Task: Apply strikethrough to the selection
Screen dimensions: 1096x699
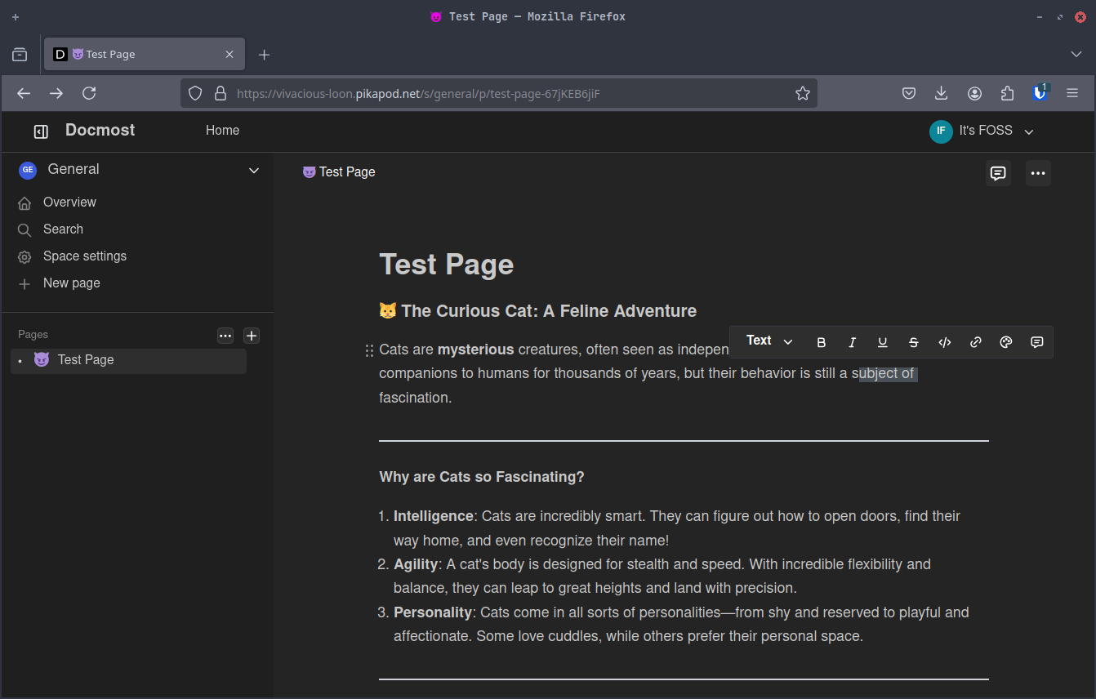Action: point(913,342)
